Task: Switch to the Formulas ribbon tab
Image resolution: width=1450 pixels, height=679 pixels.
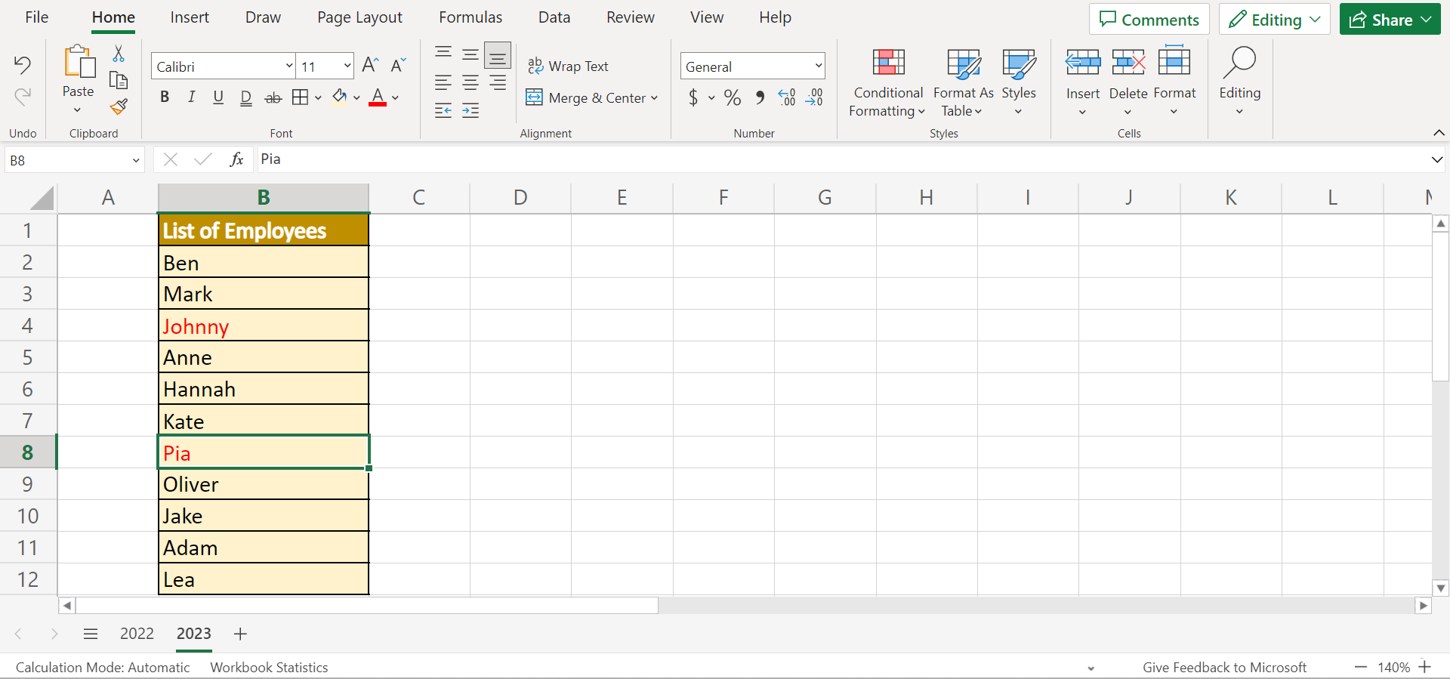Action: click(470, 17)
